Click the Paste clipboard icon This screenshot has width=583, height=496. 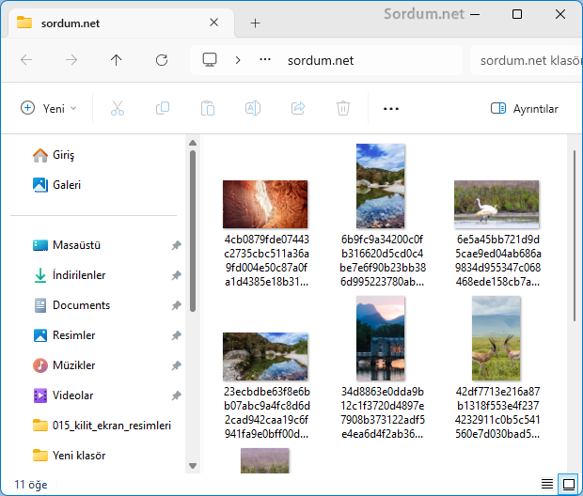point(208,108)
